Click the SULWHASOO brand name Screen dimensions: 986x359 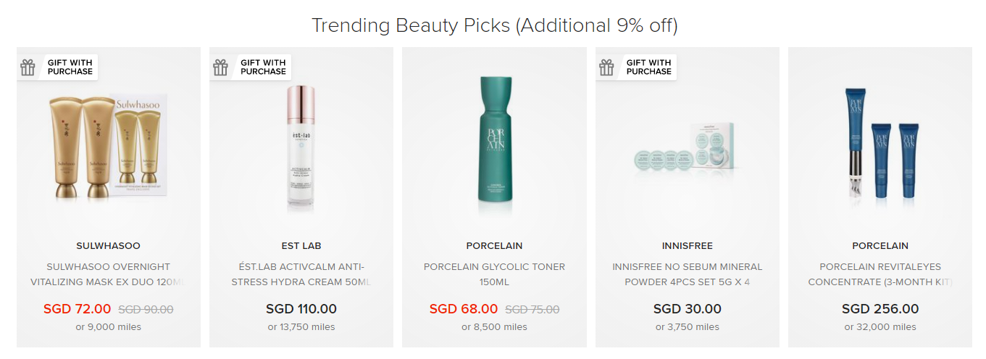tap(108, 246)
